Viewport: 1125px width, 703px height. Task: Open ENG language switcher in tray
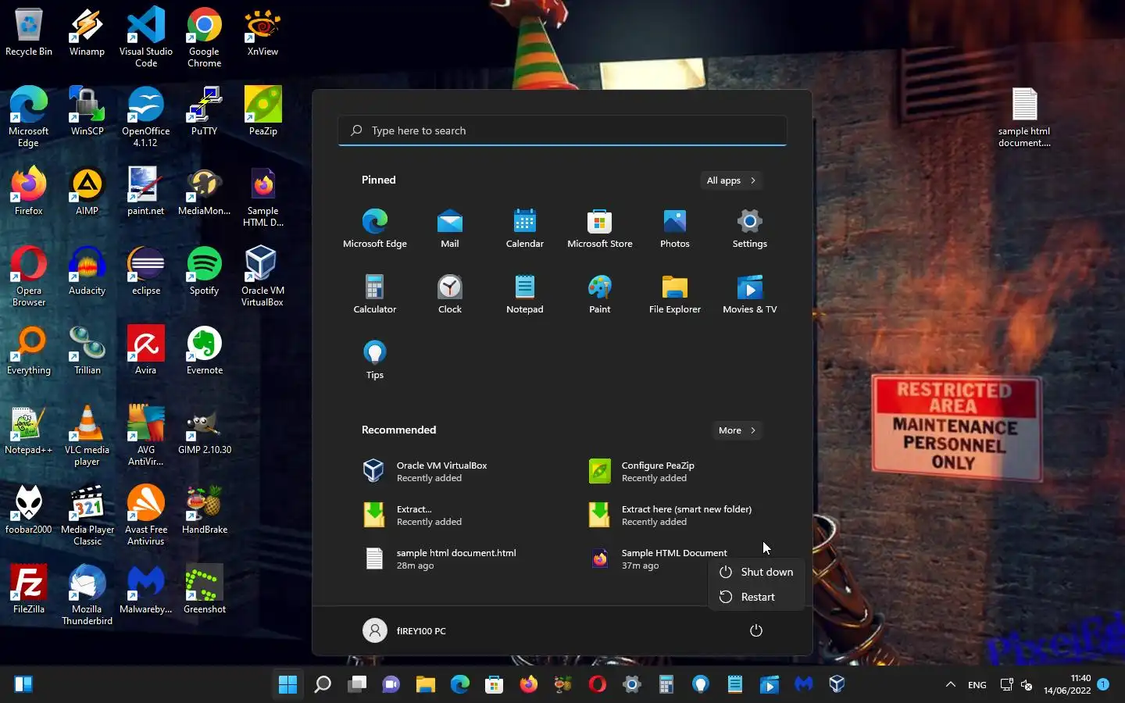(x=977, y=685)
